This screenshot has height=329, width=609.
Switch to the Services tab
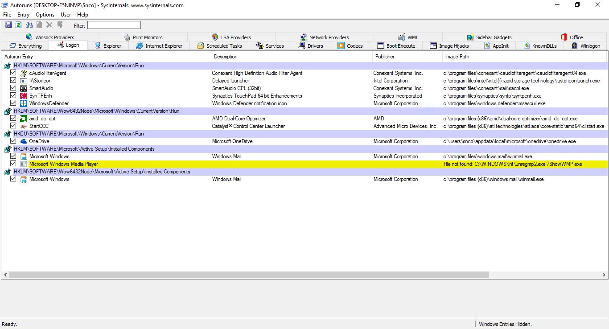coord(270,46)
